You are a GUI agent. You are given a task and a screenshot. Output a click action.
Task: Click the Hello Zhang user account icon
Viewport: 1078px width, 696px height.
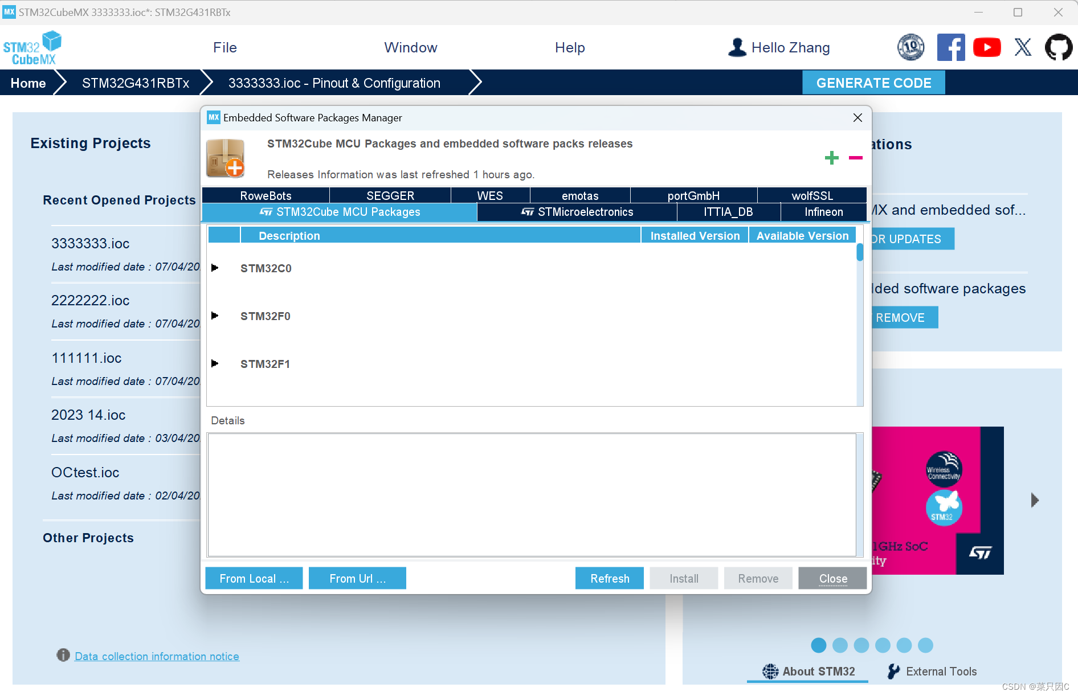click(737, 47)
